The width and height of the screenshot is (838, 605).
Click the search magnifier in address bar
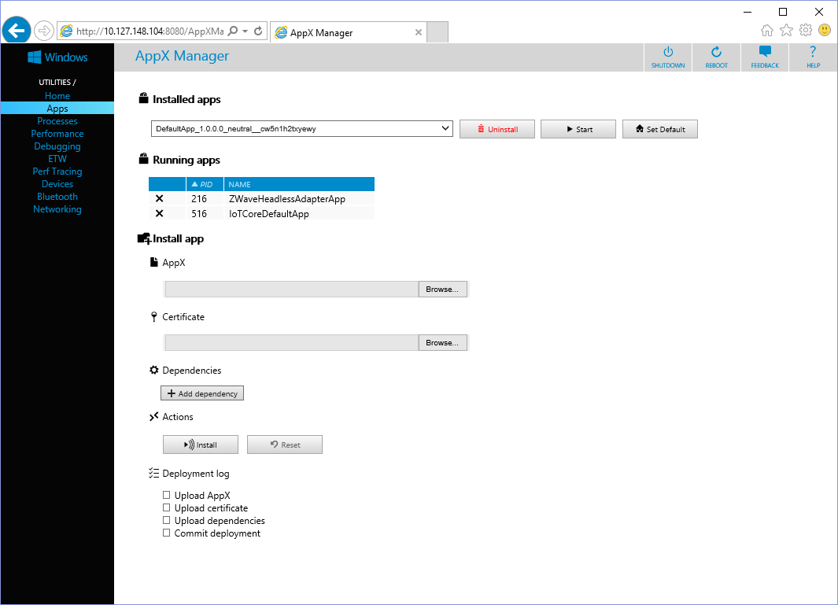pyautogui.click(x=232, y=31)
